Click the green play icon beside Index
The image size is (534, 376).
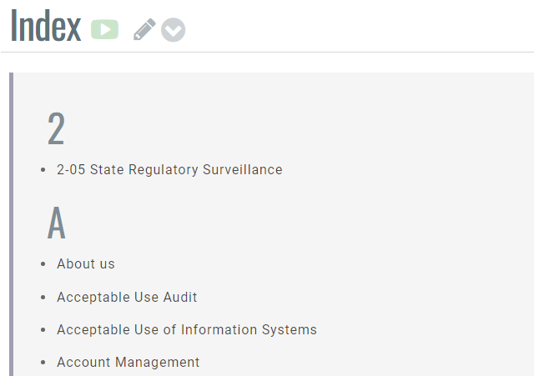[104, 30]
